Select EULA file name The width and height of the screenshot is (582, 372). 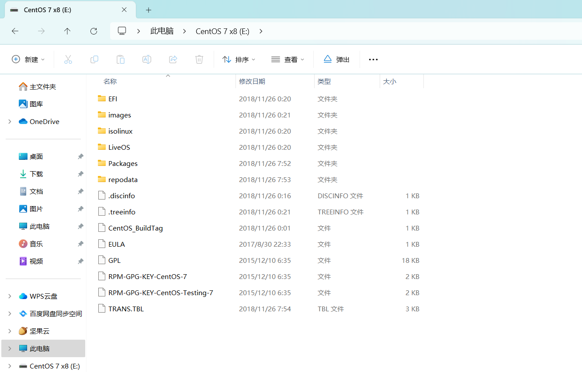pos(117,244)
